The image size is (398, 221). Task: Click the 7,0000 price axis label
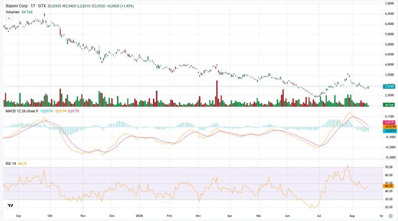tap(389, 3)
